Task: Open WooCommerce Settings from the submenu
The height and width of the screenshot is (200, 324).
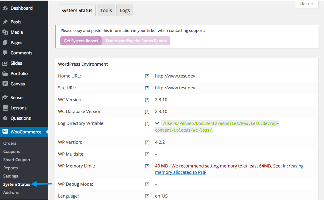Action: click(10, 176)
